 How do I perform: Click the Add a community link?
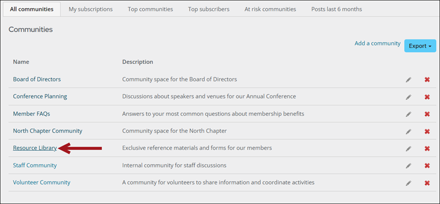[x=377, y=43]
